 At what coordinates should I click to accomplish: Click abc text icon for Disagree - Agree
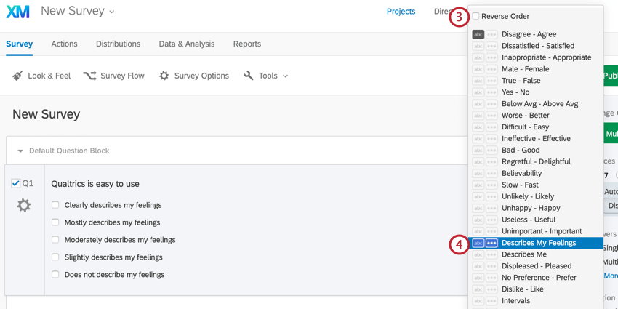click(478, 34)
